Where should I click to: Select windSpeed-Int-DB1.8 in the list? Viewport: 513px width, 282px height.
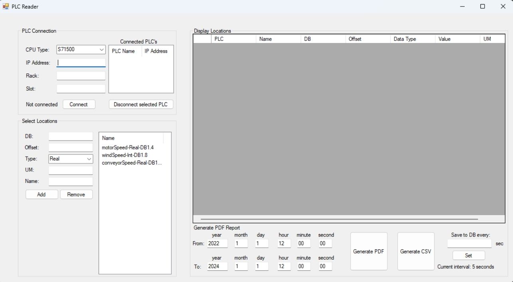point(125,155)
